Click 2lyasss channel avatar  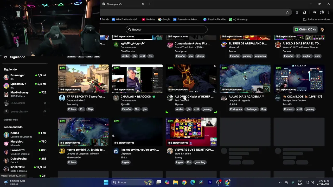pos(170,98)
